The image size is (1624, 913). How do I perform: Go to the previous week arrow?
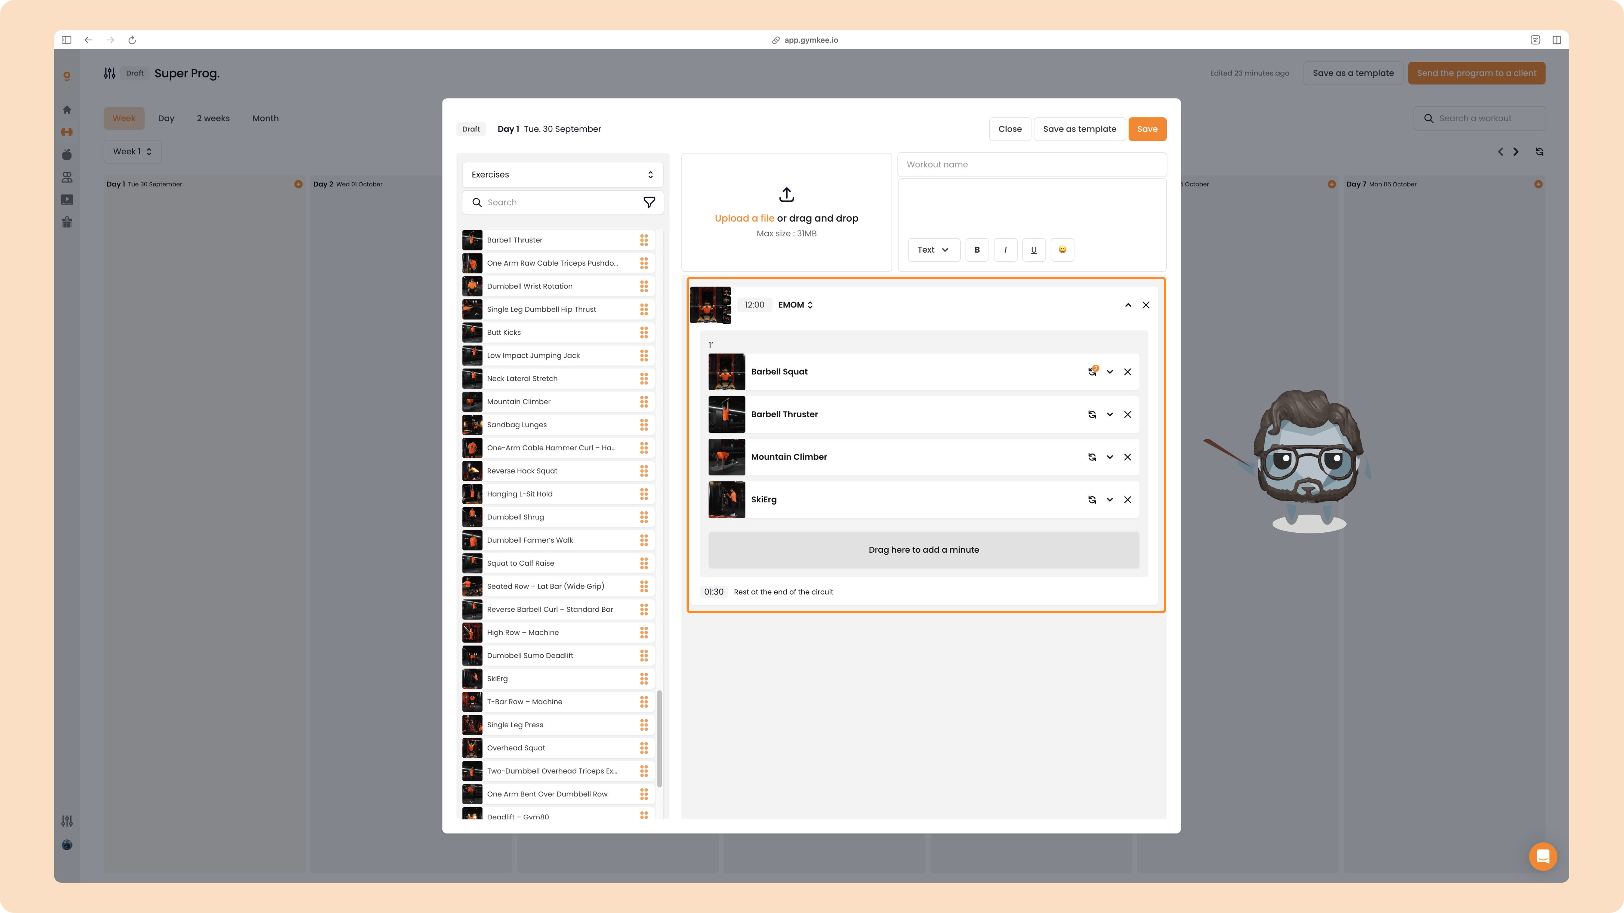1500,151
